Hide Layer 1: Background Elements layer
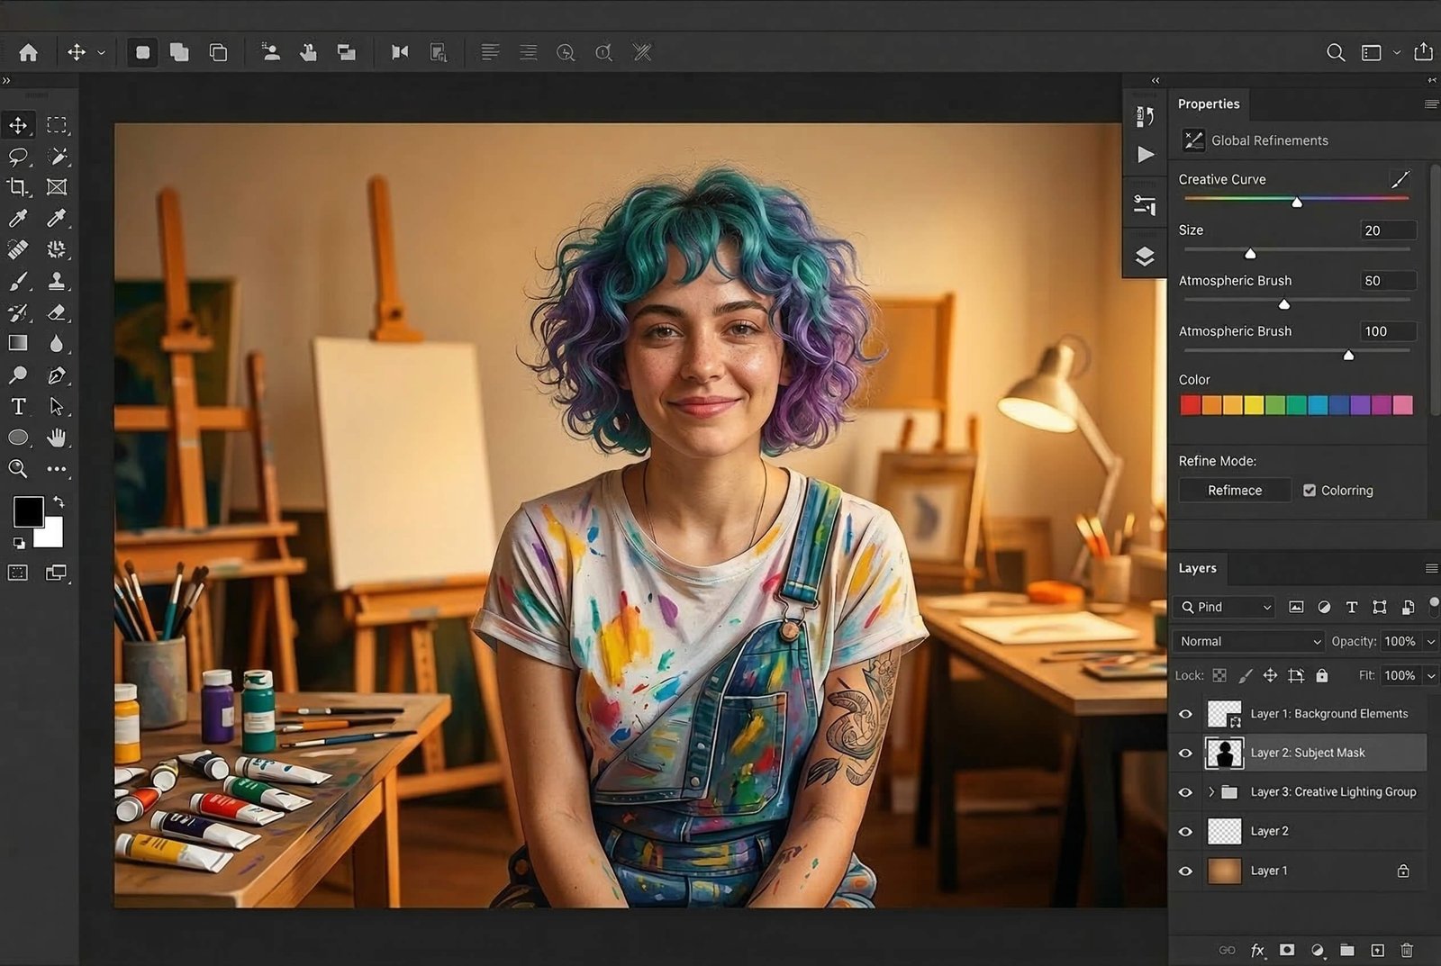The height and width of the screenshot is (966, 1441). point(1185,714)
